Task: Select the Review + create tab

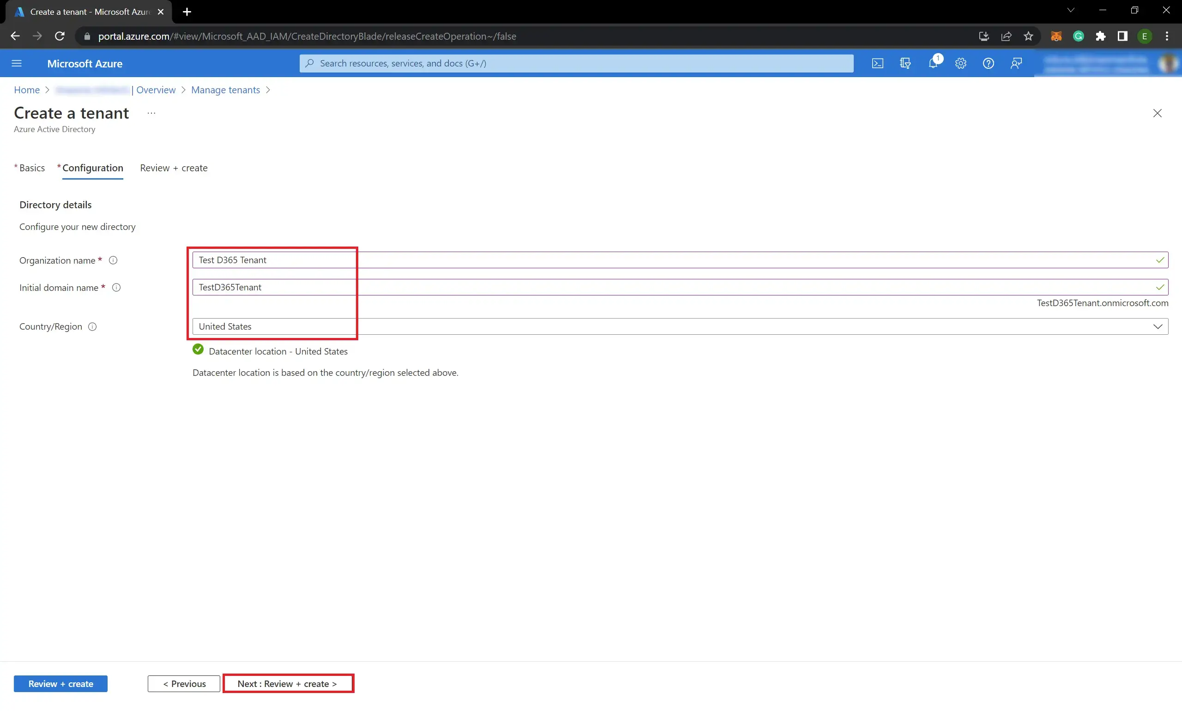Action: tap(173, 167)
